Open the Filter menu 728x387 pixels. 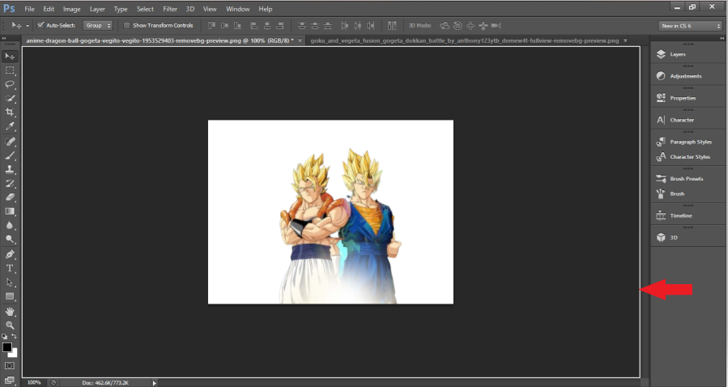[x=170, y=9]
